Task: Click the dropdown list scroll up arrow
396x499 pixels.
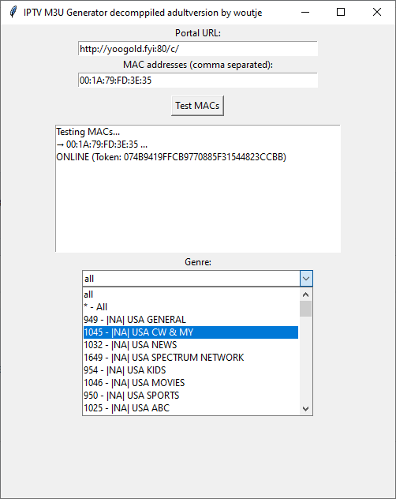Action: click(305, 295)
